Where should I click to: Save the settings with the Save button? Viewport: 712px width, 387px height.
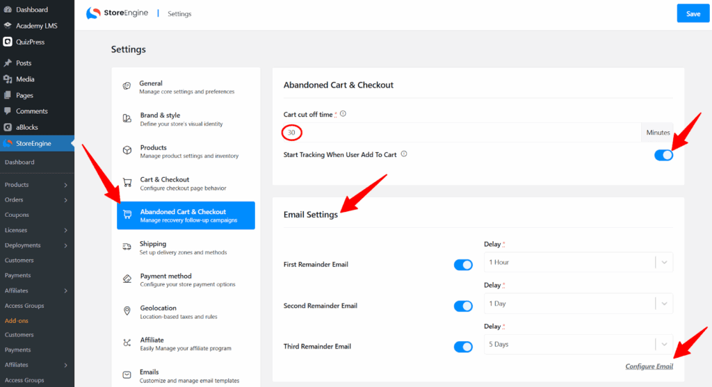(693, 14)
